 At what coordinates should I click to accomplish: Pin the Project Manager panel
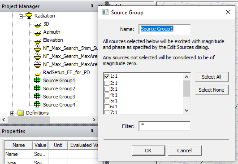pos(92,6)
